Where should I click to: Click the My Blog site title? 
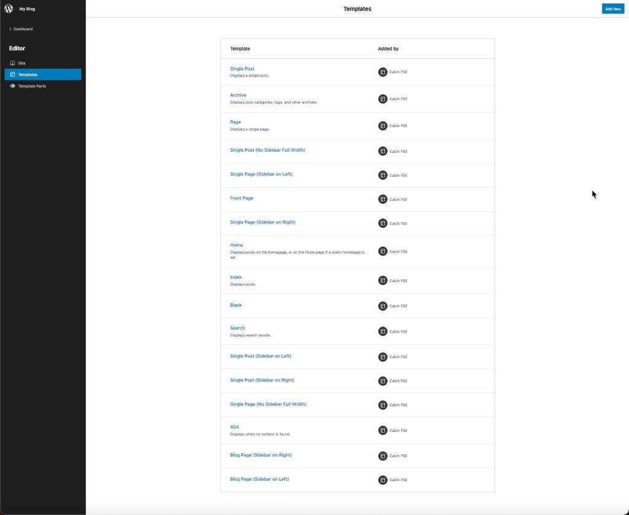pos(26,9)
